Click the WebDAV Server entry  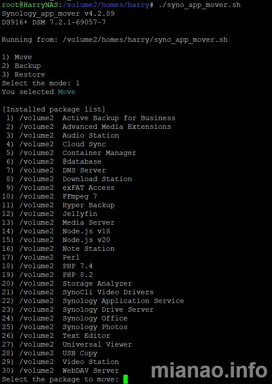(90, 371)
